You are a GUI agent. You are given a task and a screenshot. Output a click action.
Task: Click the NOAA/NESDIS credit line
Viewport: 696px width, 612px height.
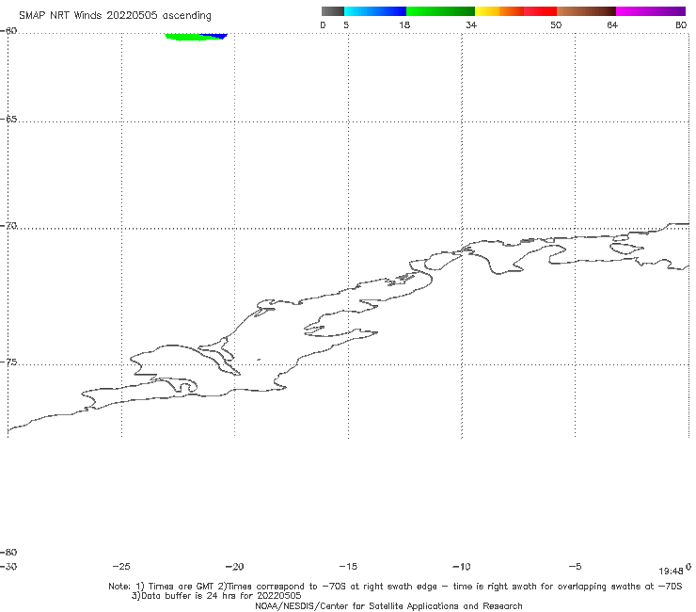(388, 605)
